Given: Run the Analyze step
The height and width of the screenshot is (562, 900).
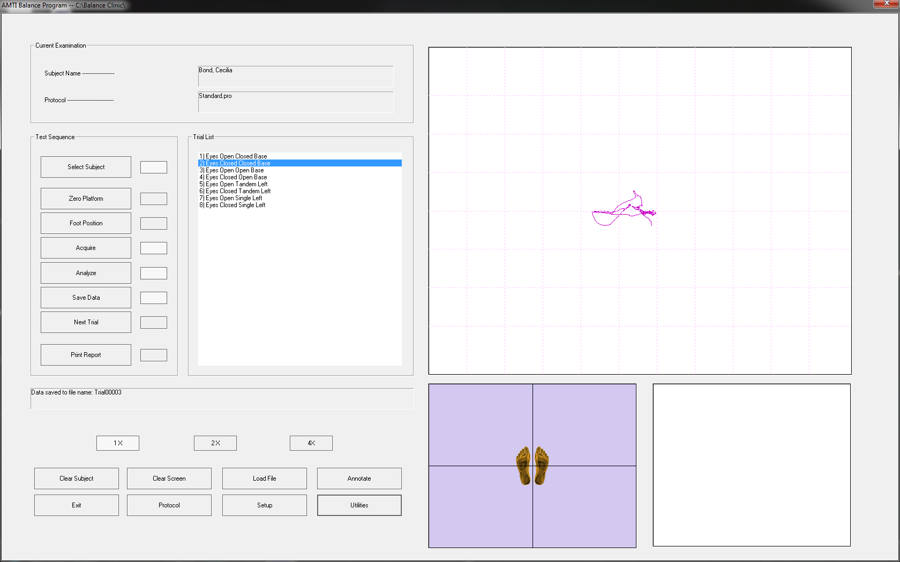Looking at the screenshot, I should [86, 273].
